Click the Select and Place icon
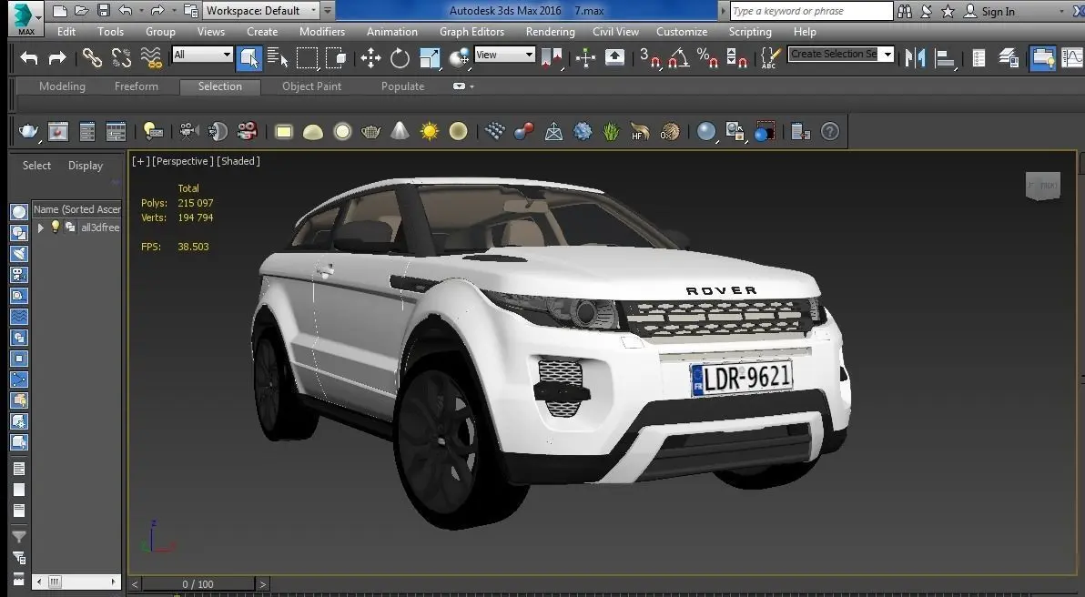The image size is (1085, 597). 459,58
